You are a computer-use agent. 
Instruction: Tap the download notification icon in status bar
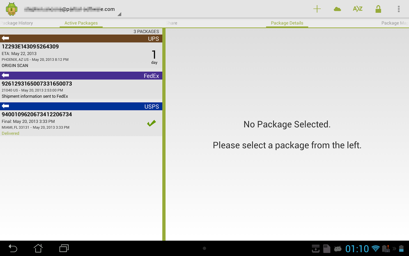click(x=316, y=249)
